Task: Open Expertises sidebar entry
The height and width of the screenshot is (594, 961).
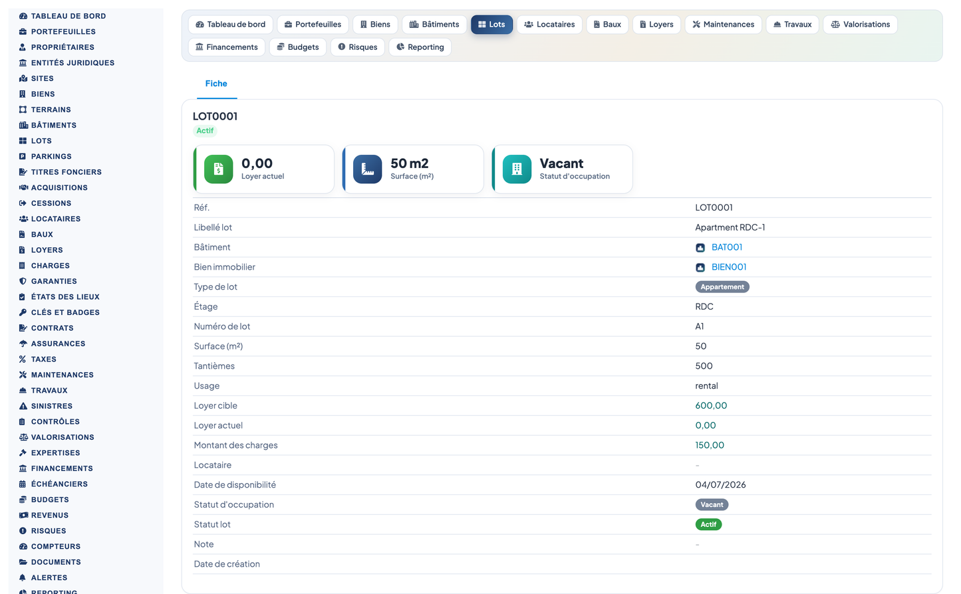Action: point(50,453)
